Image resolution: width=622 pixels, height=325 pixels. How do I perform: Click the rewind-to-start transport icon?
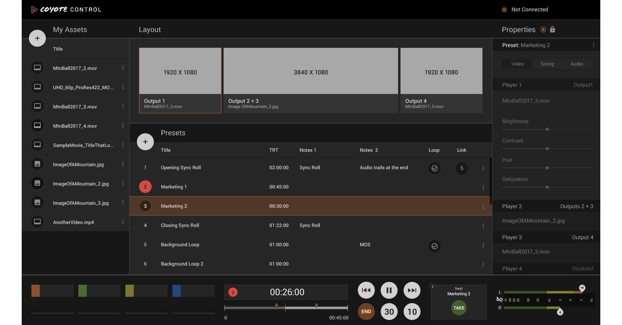(x=366, y=290)
